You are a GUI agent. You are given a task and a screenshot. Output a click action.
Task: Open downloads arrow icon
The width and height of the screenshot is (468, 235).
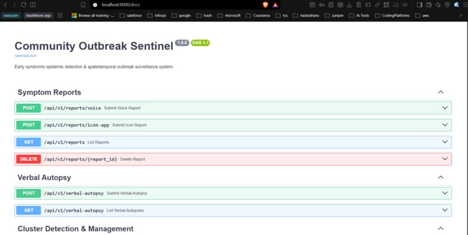point(349,5)
